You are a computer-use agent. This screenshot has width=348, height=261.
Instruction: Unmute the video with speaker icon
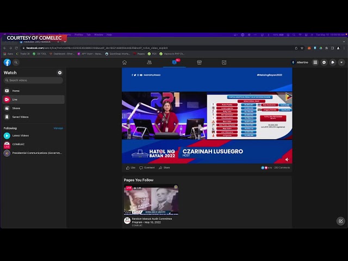coord(287,159)
